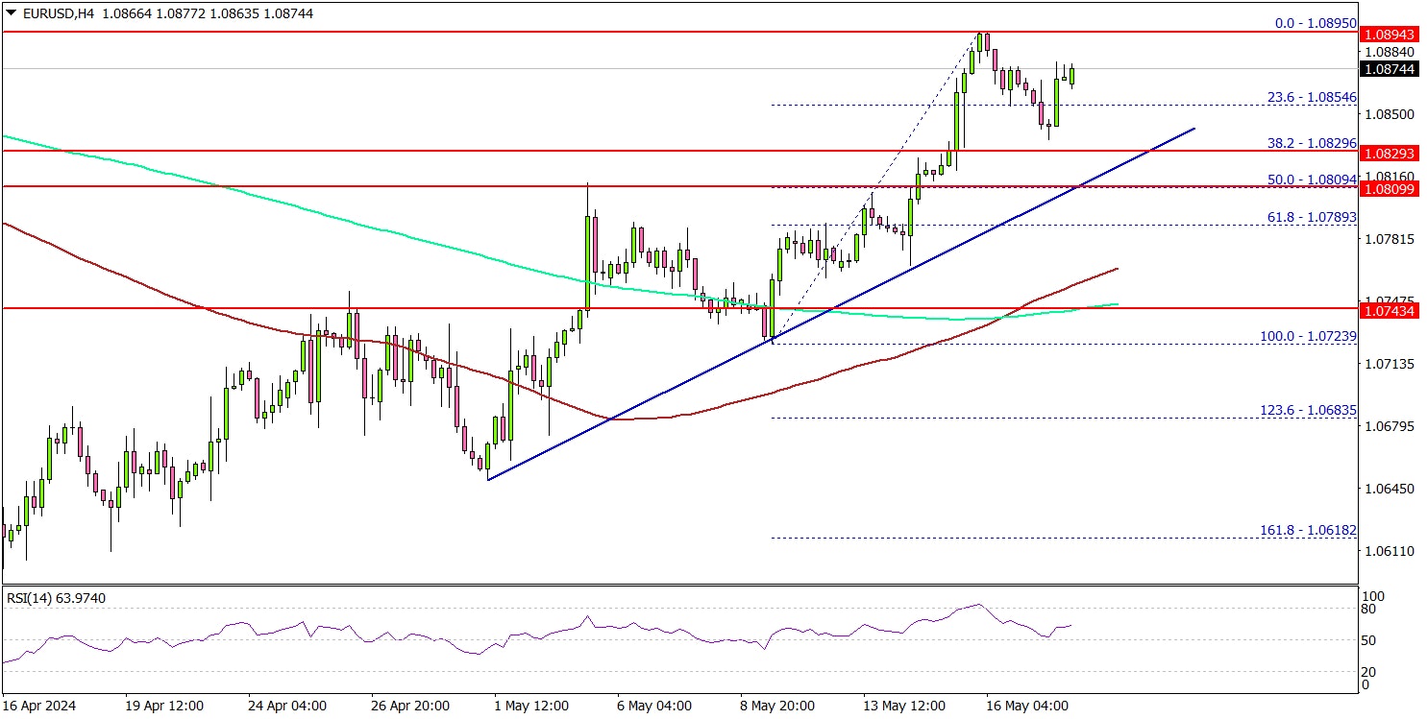Screen dimensions: 1427x719
Task: Click the red 1.08943 price tag
Action: (x=1391, y=35)
